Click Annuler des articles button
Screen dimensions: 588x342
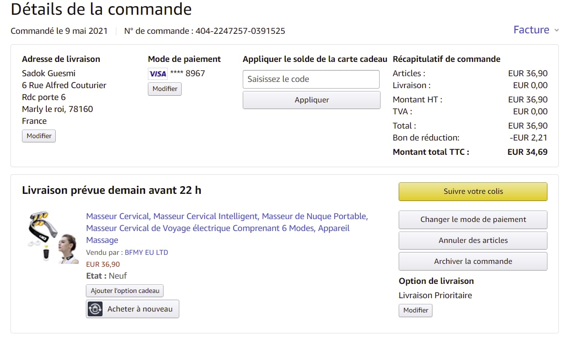tap(473, 241)
